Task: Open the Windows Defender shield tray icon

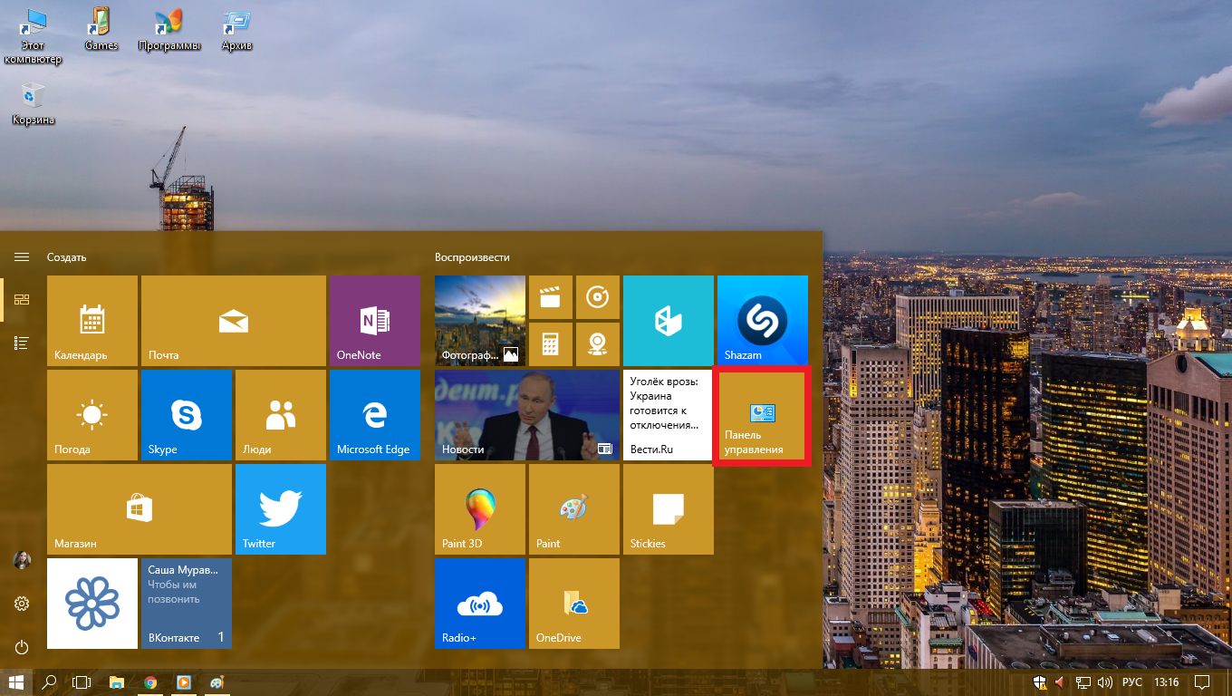Action: coord(1040,682)
